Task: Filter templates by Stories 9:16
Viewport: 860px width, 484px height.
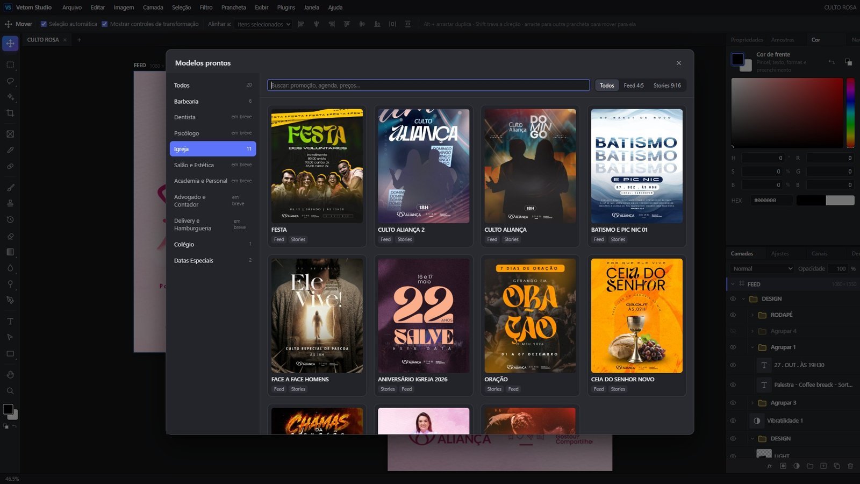Action: [667, 86]
